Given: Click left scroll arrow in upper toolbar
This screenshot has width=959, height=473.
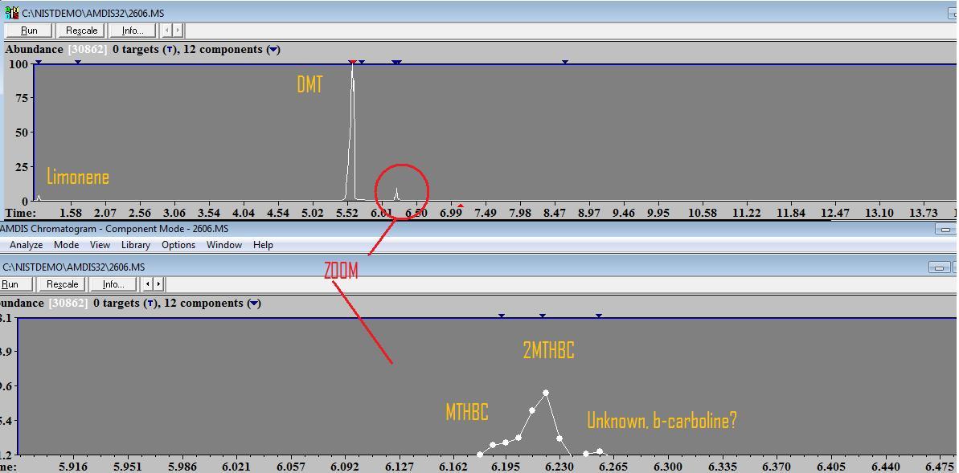Looking at the screenshot, I should [166, 31].
